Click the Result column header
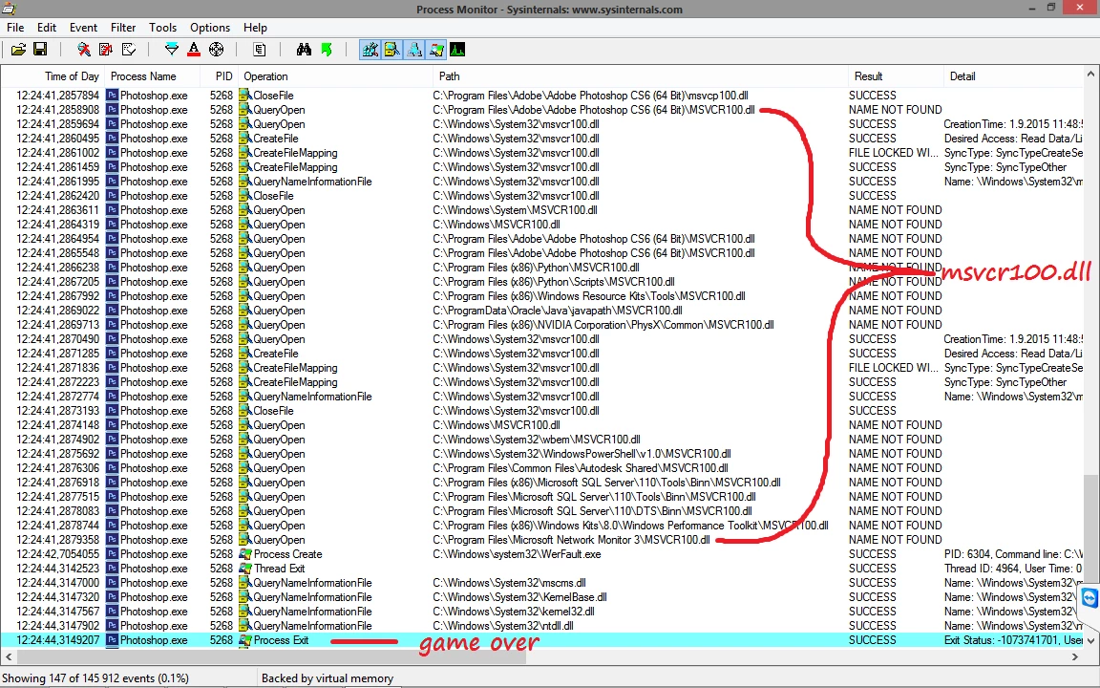 895,76
